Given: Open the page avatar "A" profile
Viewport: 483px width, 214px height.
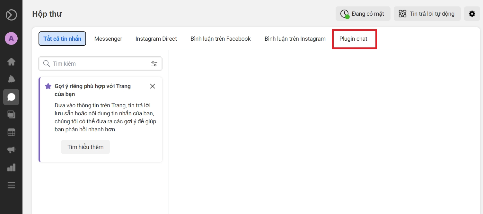Looking at the screenshot, I should coord(11,39).
